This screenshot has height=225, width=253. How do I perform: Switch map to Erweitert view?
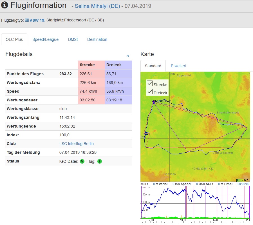click(x=178, y=66)
